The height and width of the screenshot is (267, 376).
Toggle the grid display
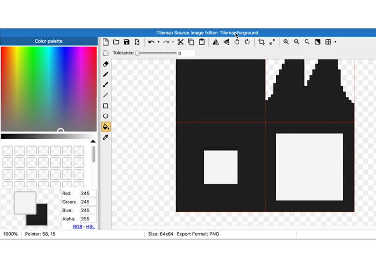(x=328, y=42)
